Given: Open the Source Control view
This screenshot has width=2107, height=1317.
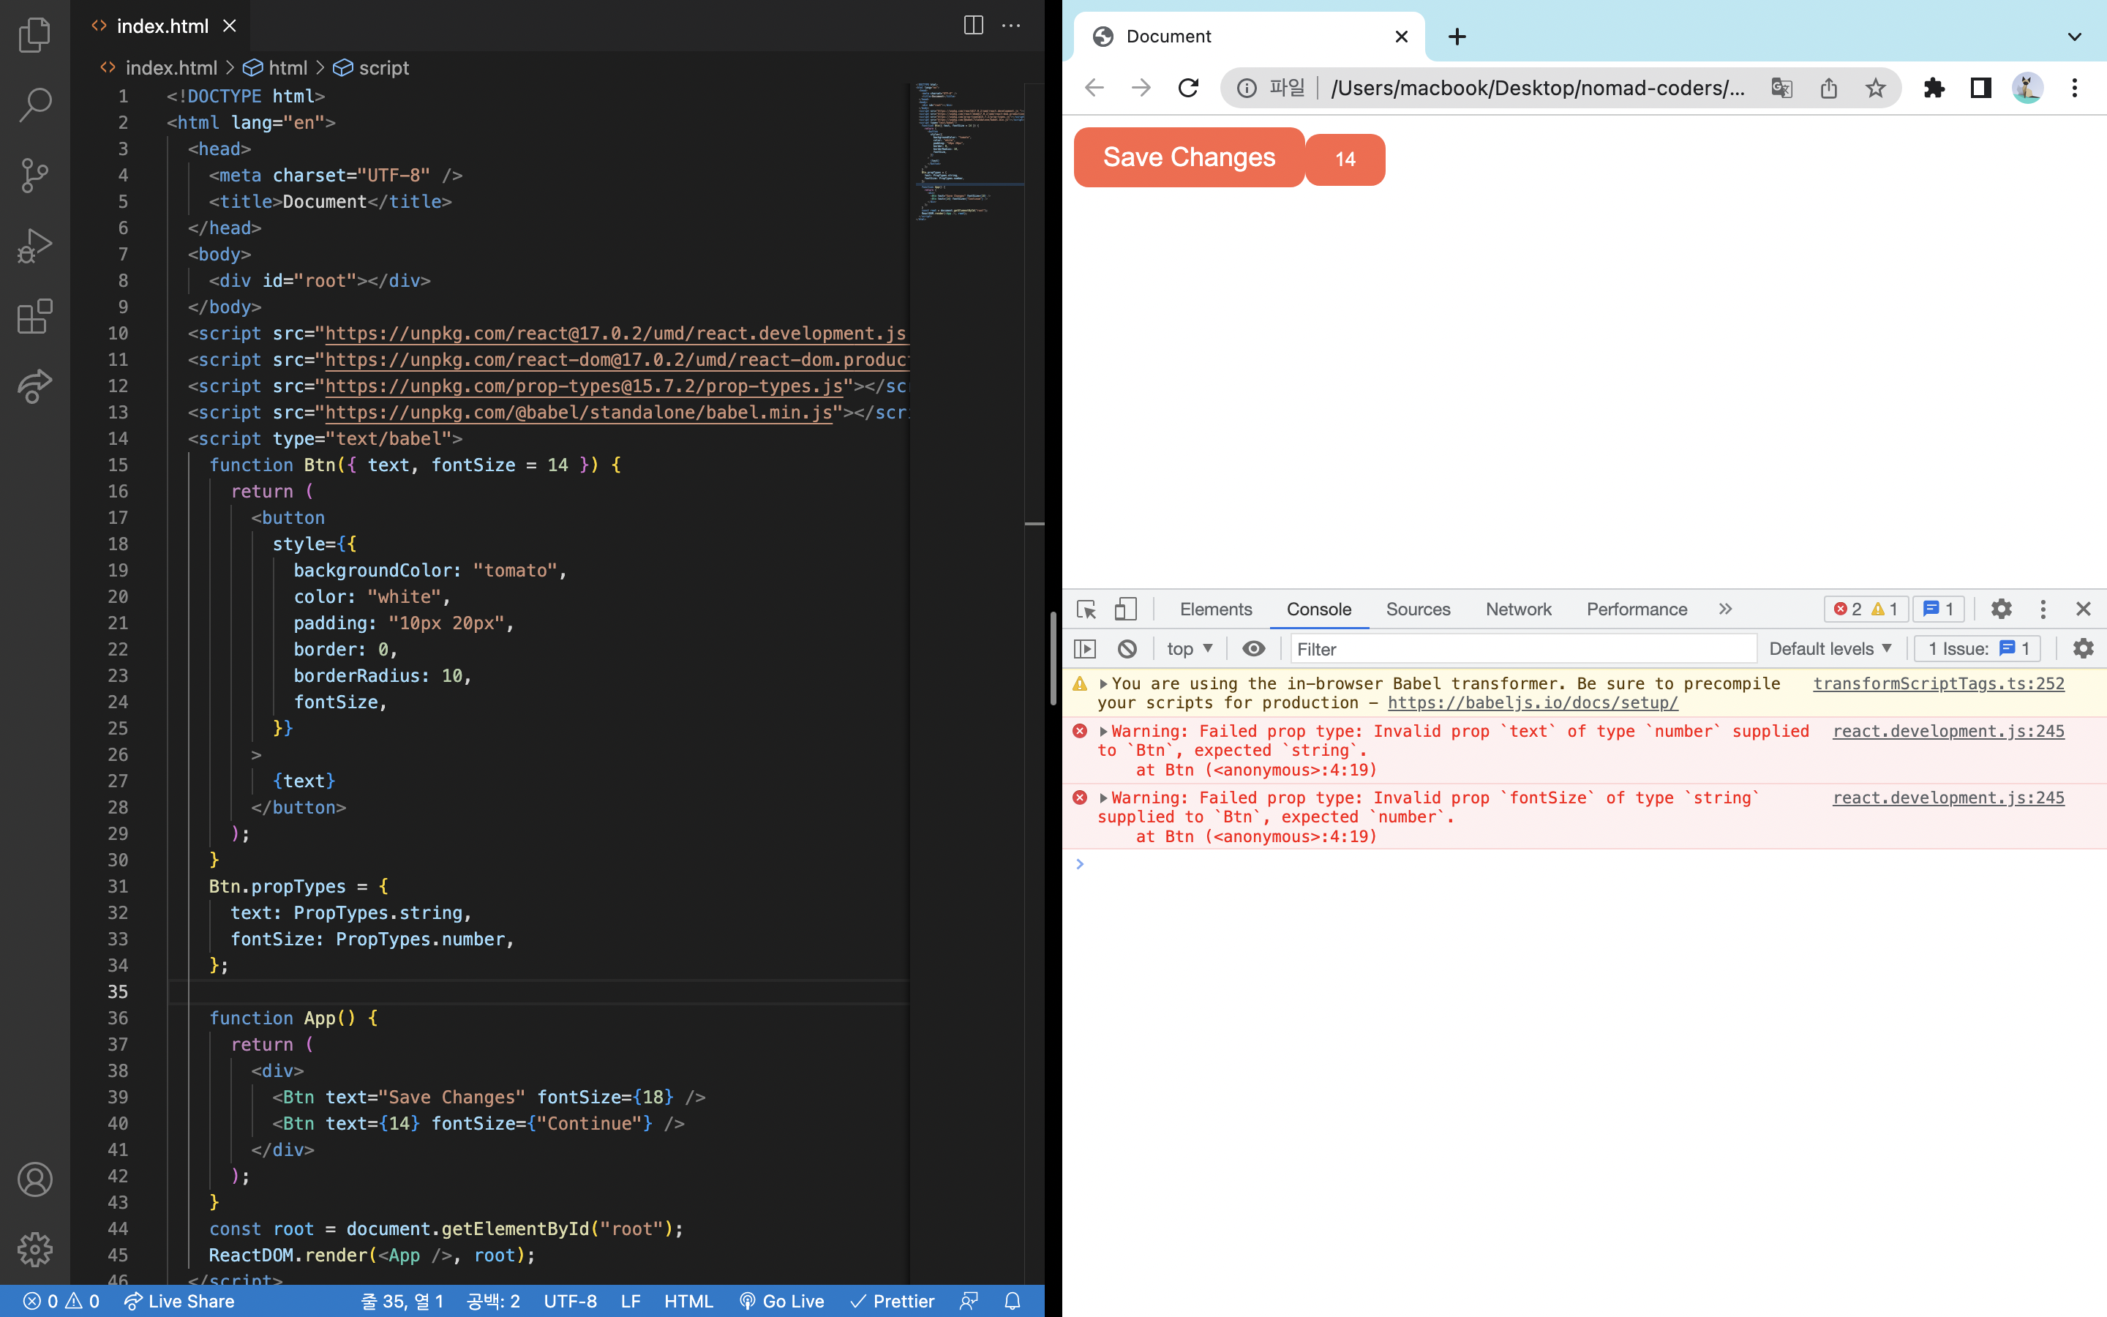Looking at the screenshot, I should pos(35,175).
